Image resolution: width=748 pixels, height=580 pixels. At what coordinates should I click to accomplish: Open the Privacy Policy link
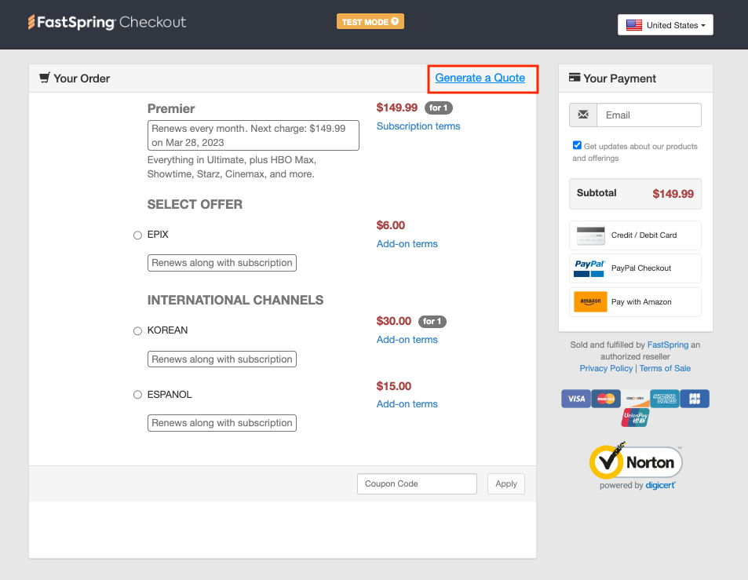[x=606, y=368]
